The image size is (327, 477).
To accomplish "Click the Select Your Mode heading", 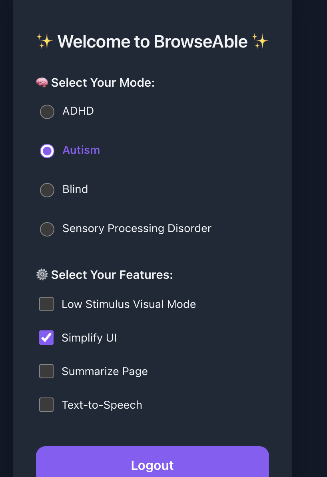I will (103, 83).
